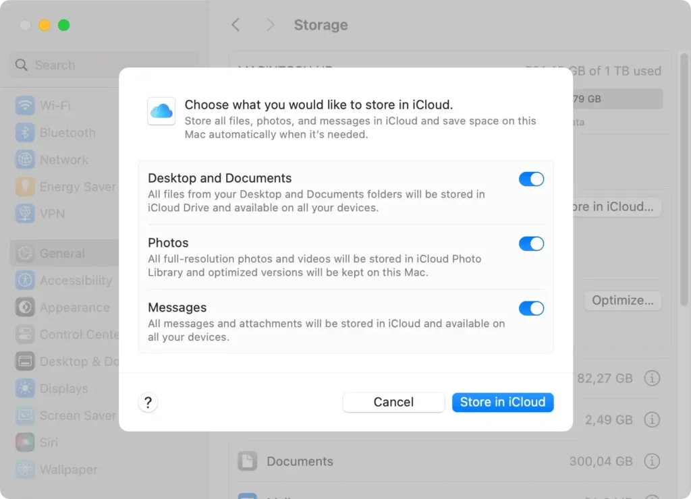Go back using the left chevron
Viewport: 691px width, 499px height.
[x=236, y=25]
